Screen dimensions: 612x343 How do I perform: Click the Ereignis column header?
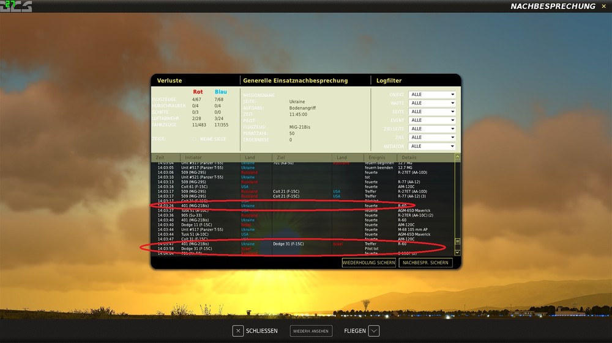(x=376, y=157)
